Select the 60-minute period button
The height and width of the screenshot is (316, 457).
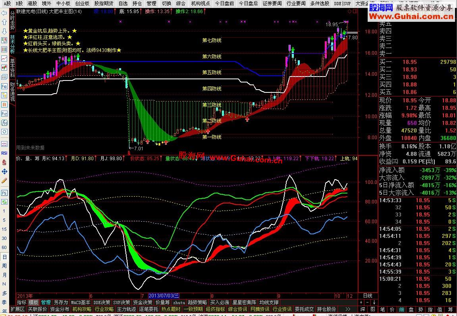tap(4, 247)
